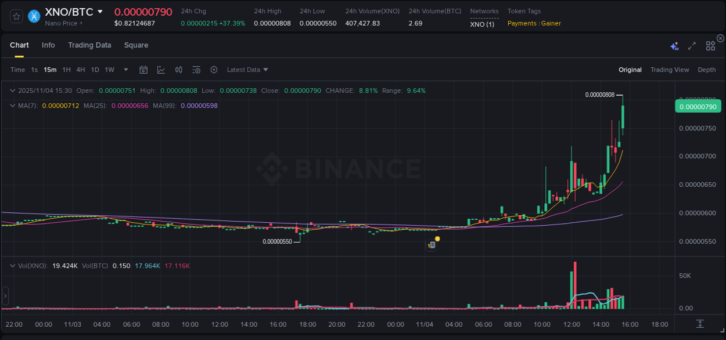Open the AI analysis assistant

(674, 45)
